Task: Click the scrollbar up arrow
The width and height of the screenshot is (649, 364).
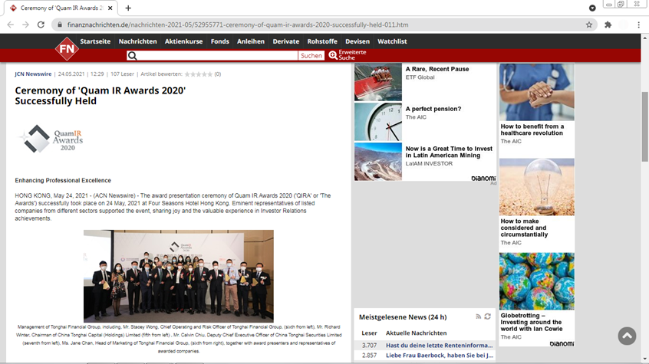Action: [x=645, y=38]
